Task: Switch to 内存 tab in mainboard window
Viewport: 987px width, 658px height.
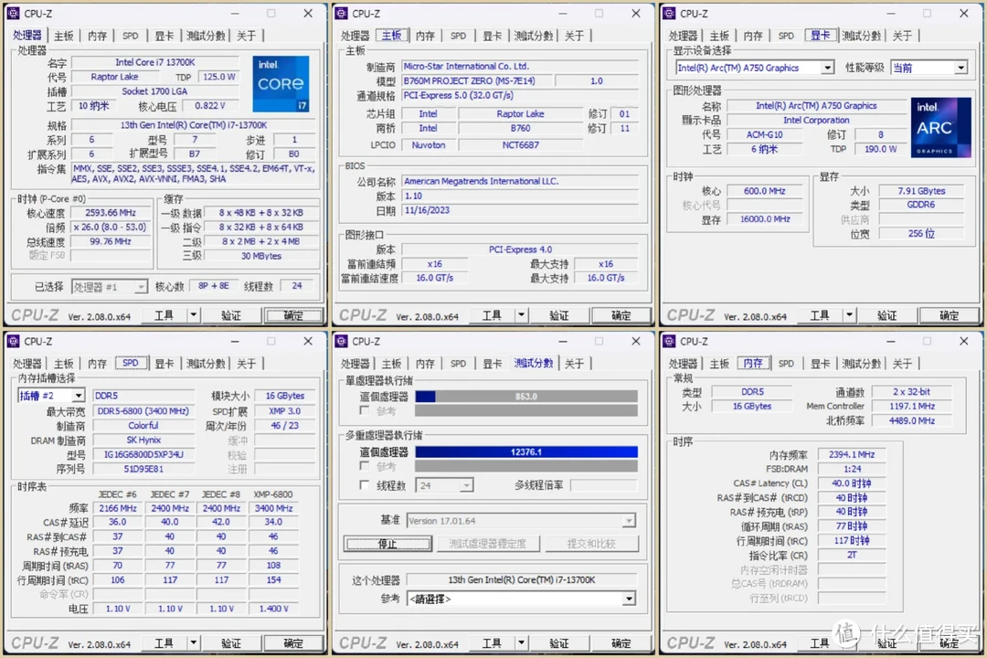Action: (x=425, y=36)
